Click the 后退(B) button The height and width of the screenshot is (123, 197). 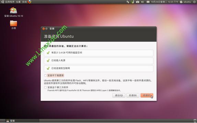[133, 95]
